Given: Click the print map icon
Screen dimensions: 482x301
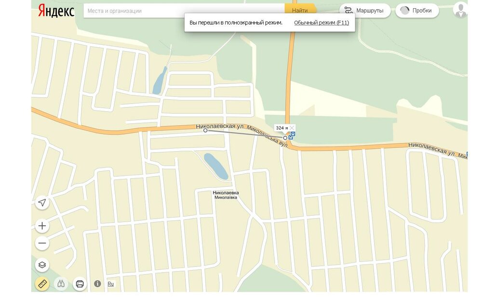Looking at the screenshot, I should coord(80,284).
